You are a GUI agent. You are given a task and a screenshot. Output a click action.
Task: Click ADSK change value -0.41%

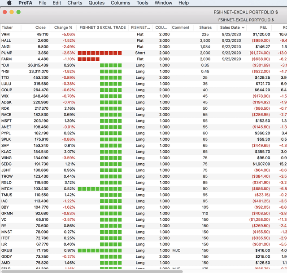(x=69, y=102)
